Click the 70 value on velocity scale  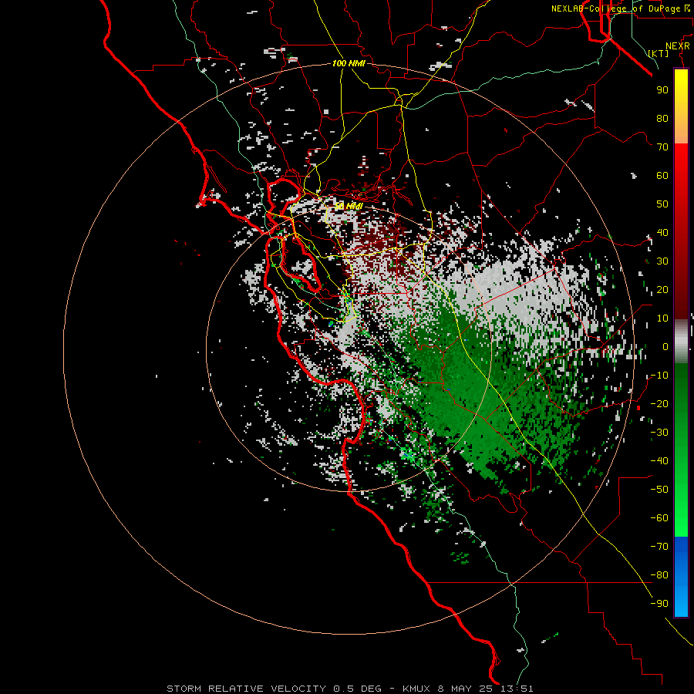pos(662,147)
